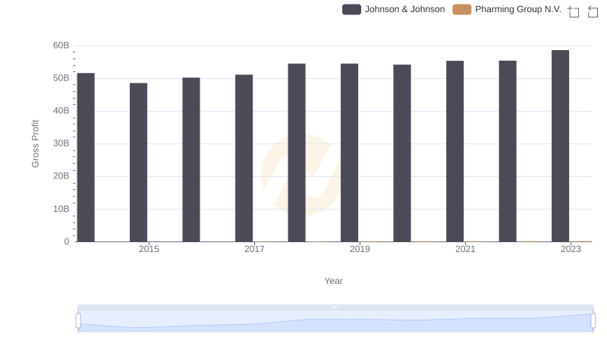Click the 2021 x-axis label

click(465, 249)
